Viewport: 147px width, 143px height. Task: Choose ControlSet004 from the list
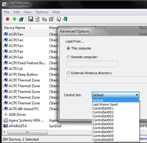[116, 120]
